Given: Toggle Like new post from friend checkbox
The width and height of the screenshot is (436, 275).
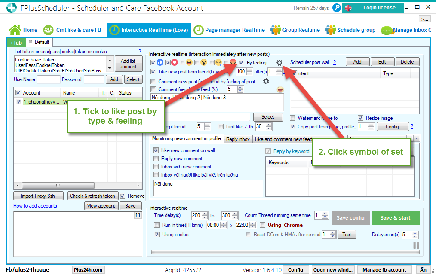Looking at the screenshot, I should click(x=153, y=72).
